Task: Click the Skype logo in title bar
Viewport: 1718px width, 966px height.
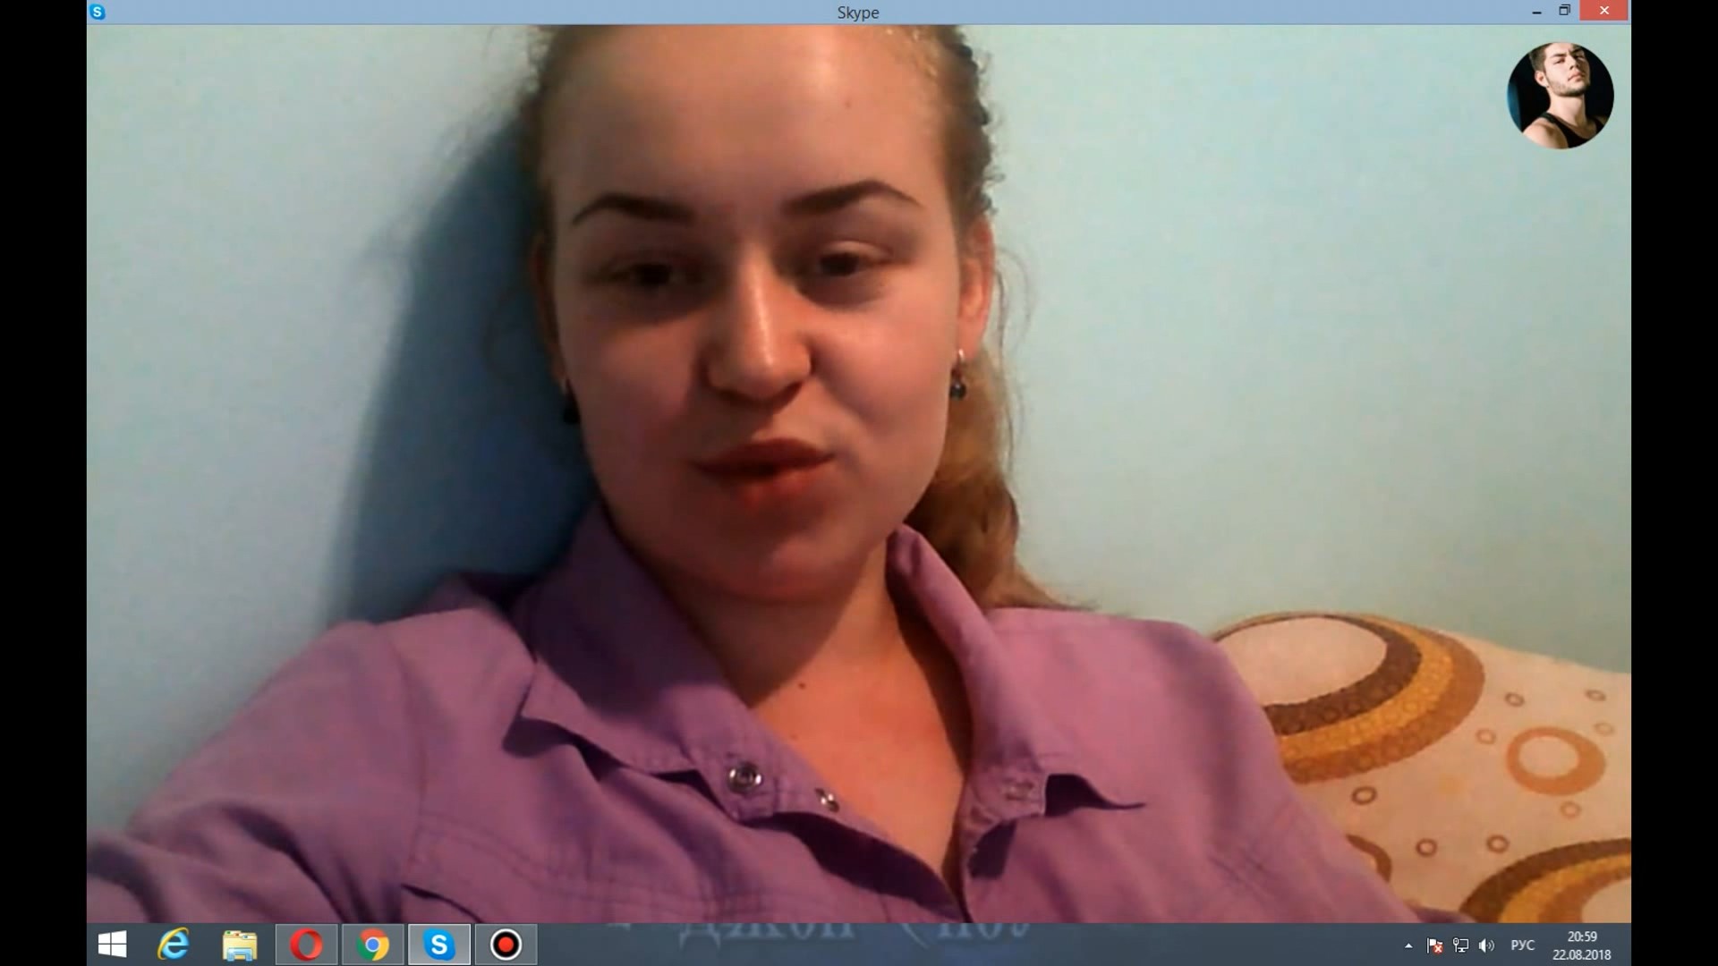Action: [x=98, y=12]
